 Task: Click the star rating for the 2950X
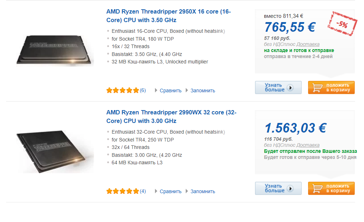click(123, 91)
